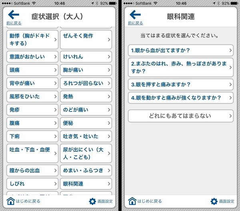Select ぜんそく発作 symptom
The image size is (240, 211).
86,40
